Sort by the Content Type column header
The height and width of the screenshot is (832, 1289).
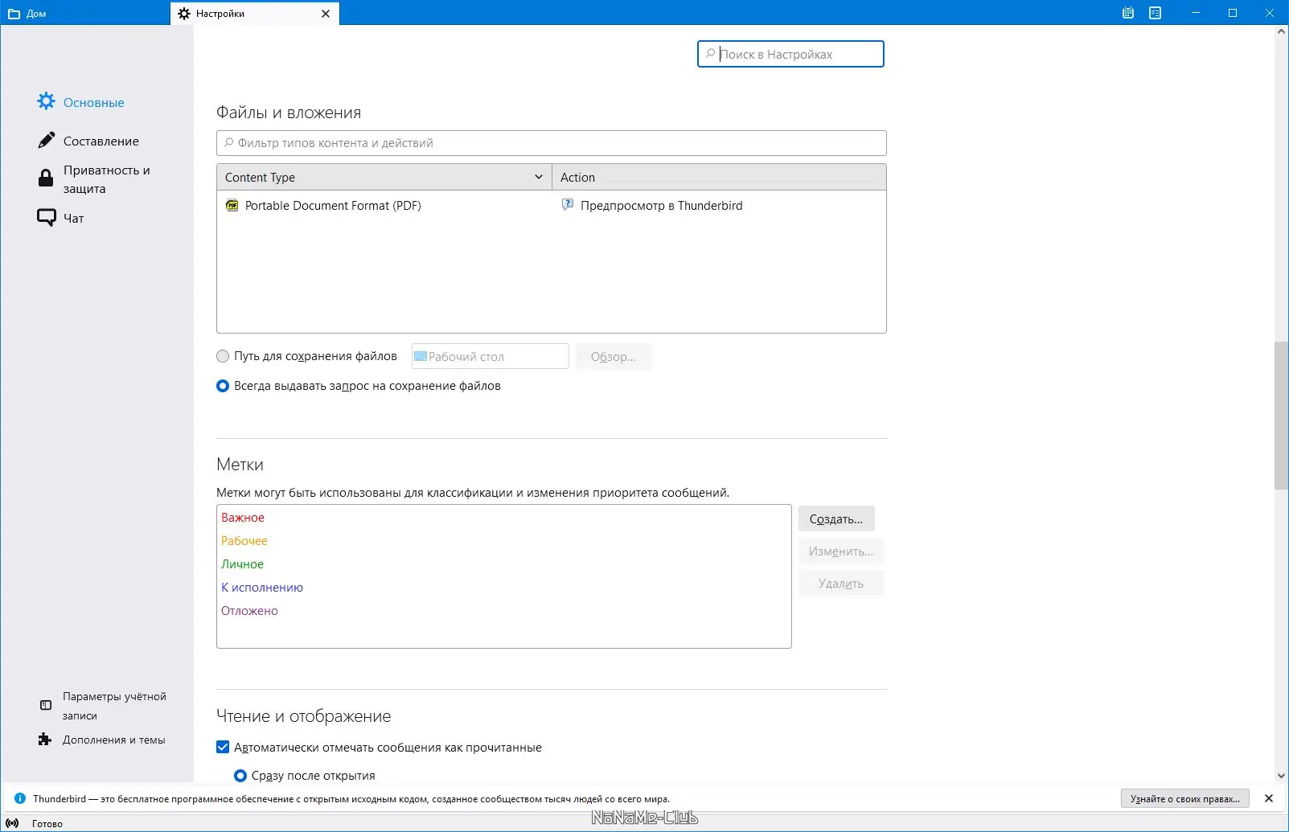pos(384,177)
